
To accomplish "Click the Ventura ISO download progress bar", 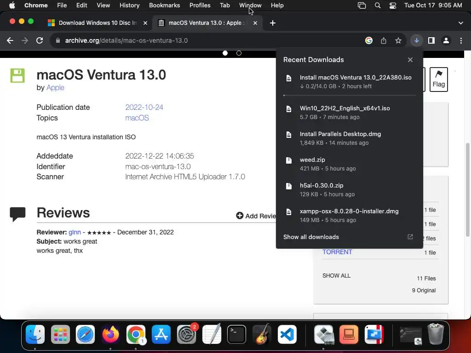I will click(350, 95).
